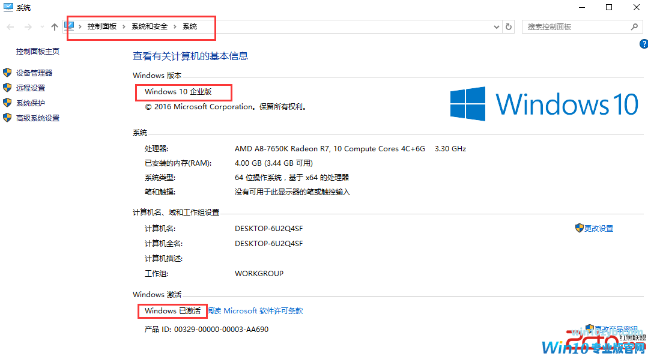The height and width of the screenshot is (356, 648).
Task: Click the system window title icon
Action: 8,7
